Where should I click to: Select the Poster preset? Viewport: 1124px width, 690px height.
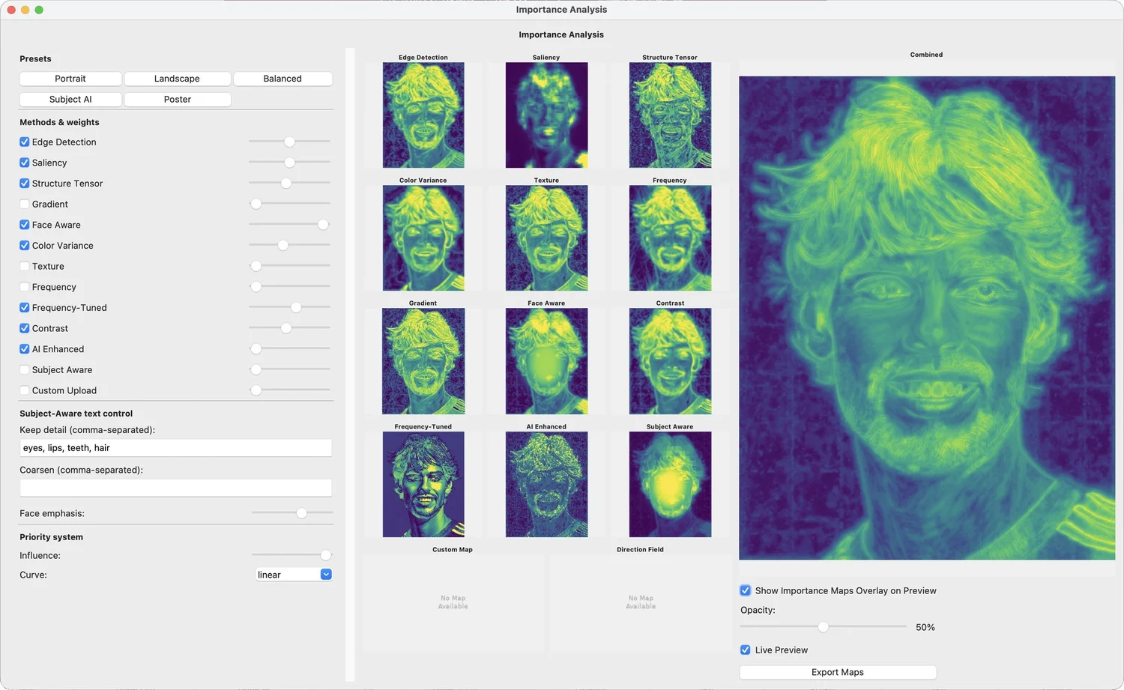pyautogui.click(x=178, y=99)
